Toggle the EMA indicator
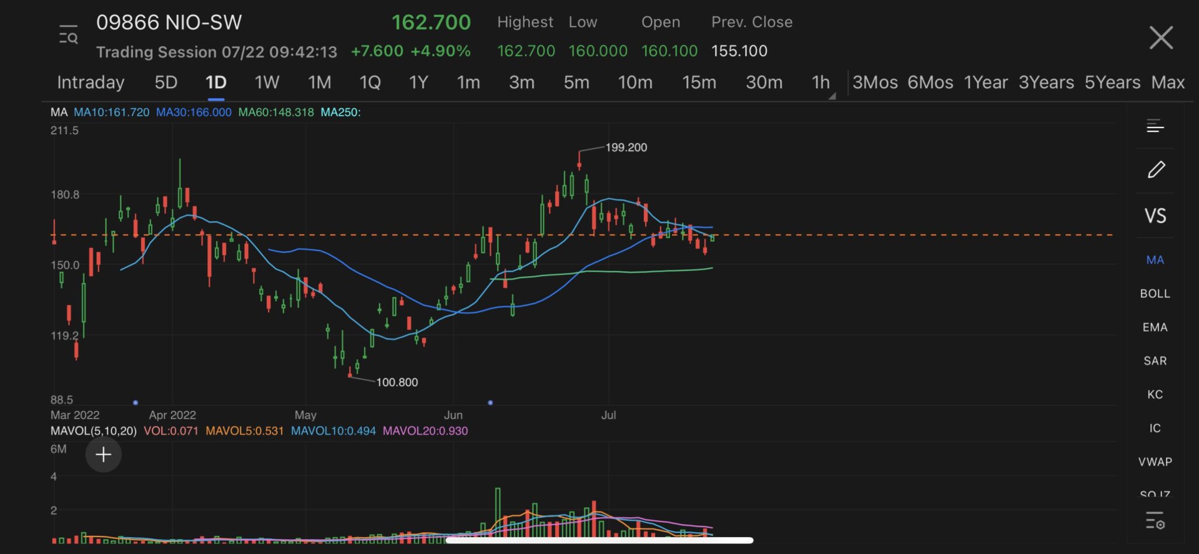The image size is (1199, 554). pyautogui.click(x=1155, y=328)
